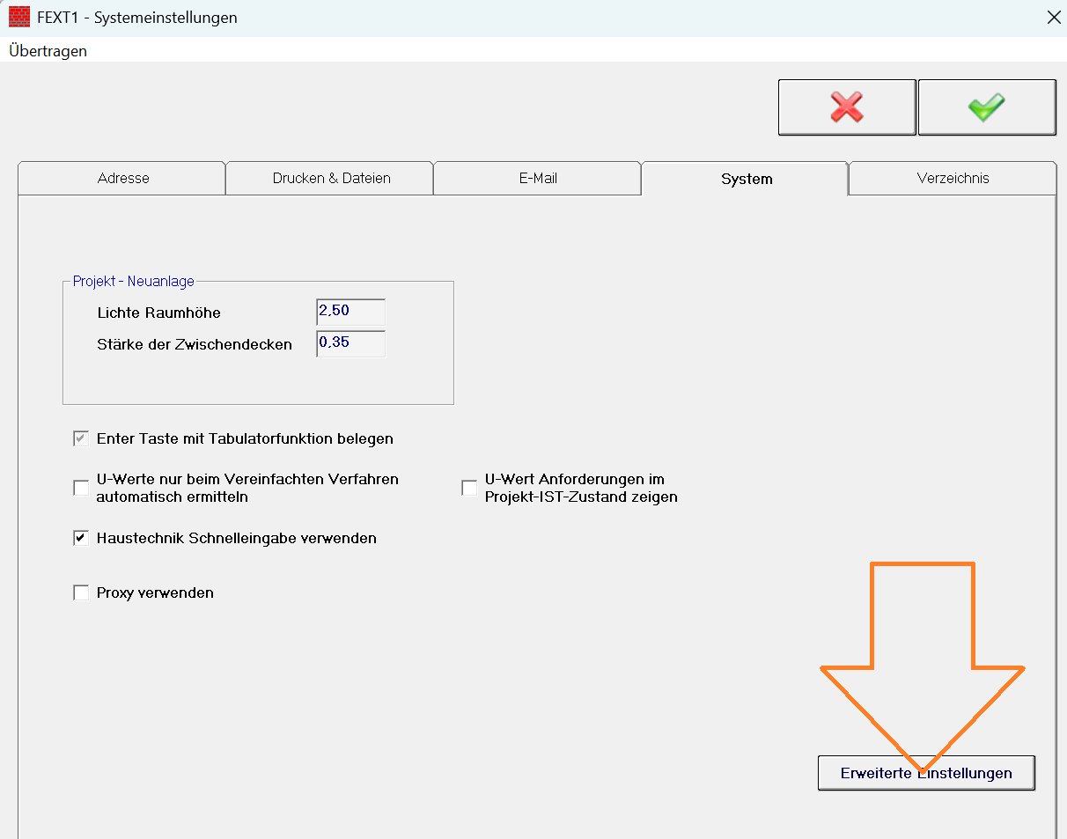This screenshot has height=839, width=1067.
Task: Switch to the Verzeichnis tab
Action: tap(953, 178)
